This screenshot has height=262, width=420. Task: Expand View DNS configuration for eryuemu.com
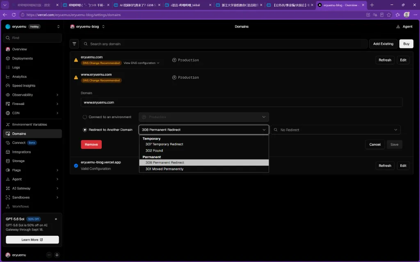pyautogui.click(x=142, y=63)
